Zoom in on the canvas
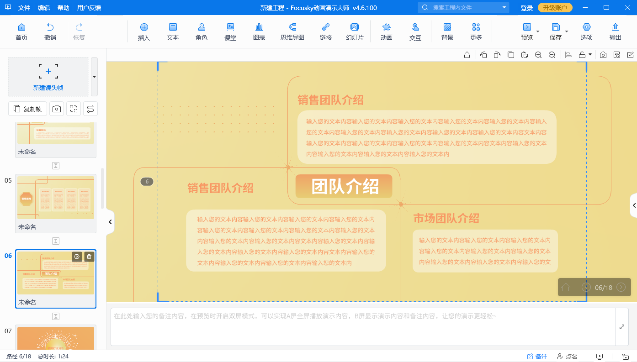 [x=538, y=55]
